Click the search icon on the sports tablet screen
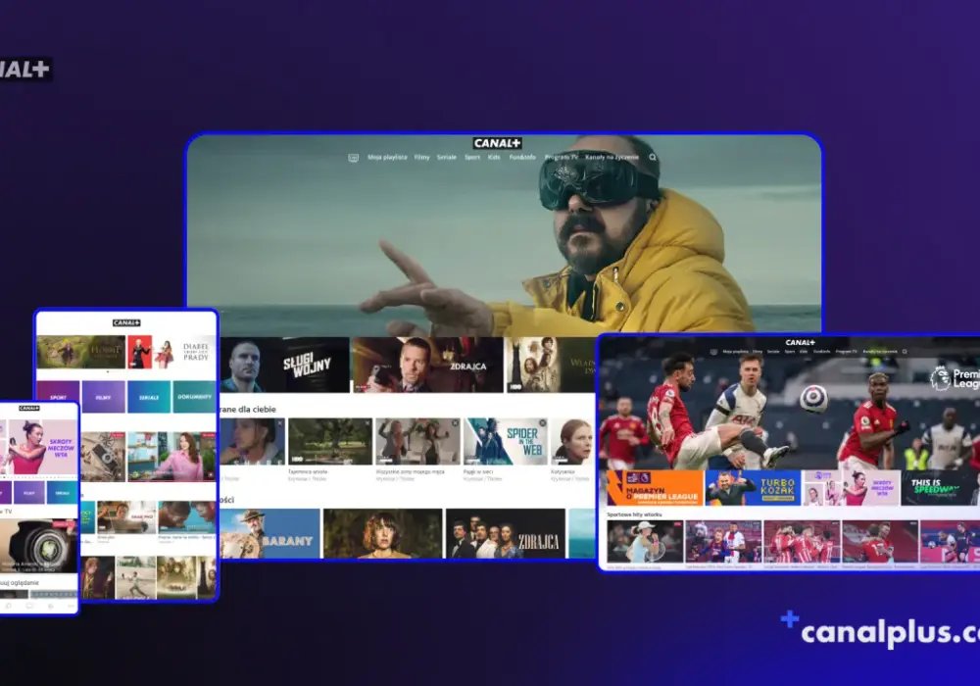Screen dimensions: 980x686 coord(905,352)
